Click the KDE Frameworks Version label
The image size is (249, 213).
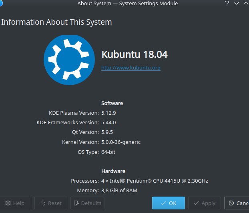68,123
